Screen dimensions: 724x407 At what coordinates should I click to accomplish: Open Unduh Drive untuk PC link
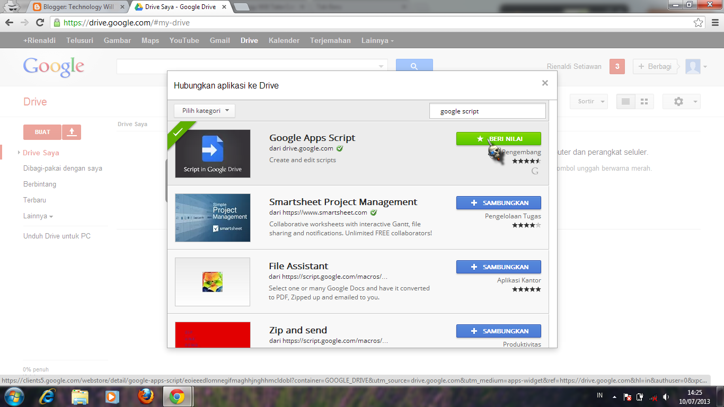point(57,236)
